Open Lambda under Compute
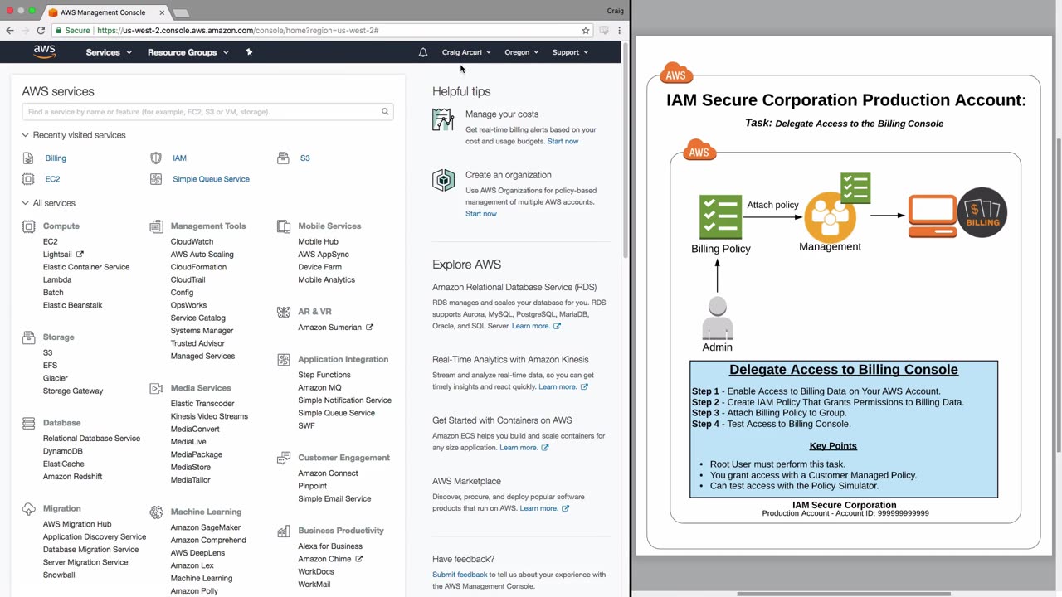This screenshot has height=597, width=1062. coord(57,279)
